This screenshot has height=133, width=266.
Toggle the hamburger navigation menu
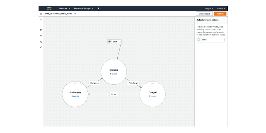41,13
